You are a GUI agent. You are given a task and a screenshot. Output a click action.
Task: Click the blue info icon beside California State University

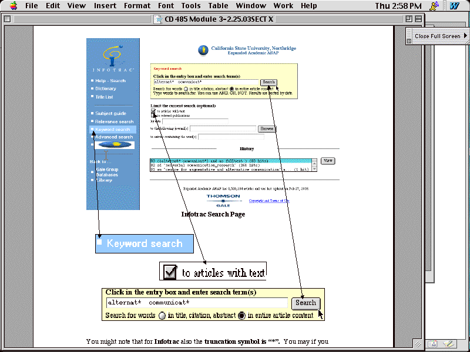point(203,50)
